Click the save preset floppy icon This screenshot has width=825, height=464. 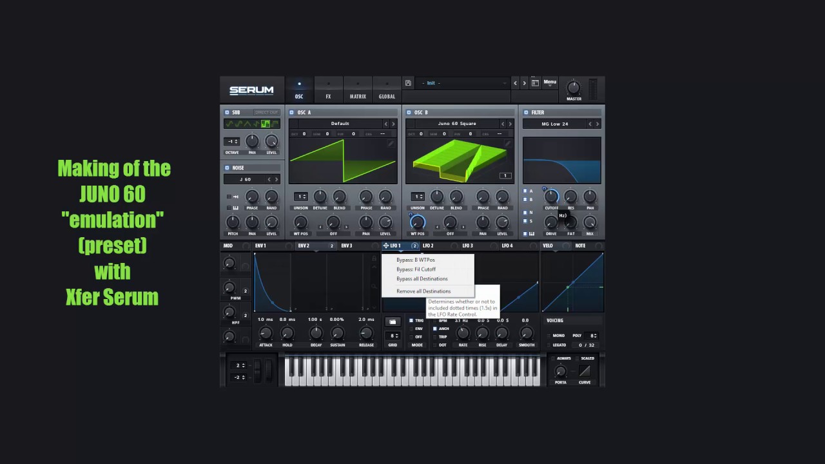click(408, 83)
